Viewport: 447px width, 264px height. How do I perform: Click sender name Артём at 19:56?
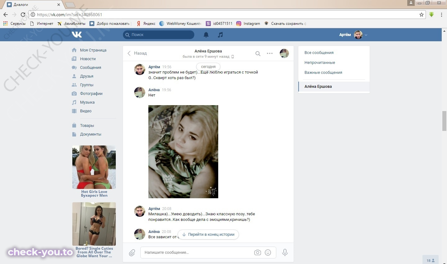pyautogui.click(x=154, y=67)
